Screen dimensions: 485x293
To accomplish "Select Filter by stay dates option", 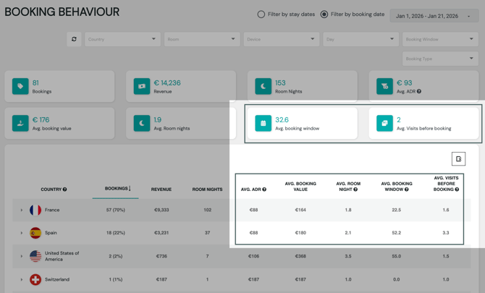I will pos(261,14).
